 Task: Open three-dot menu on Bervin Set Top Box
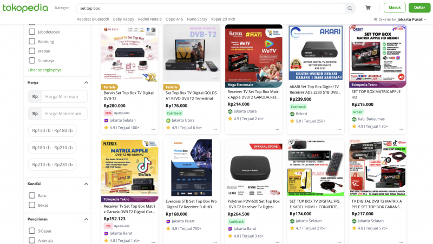(x=153, y=129)
